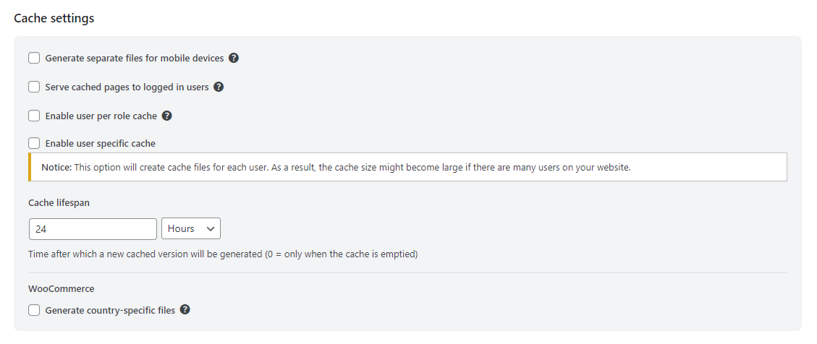Click the Cache settings section heading

point(54,18)
